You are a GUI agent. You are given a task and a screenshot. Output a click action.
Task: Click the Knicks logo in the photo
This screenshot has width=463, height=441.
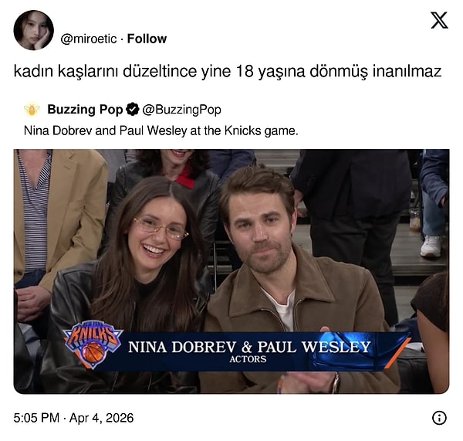[93, 344]
